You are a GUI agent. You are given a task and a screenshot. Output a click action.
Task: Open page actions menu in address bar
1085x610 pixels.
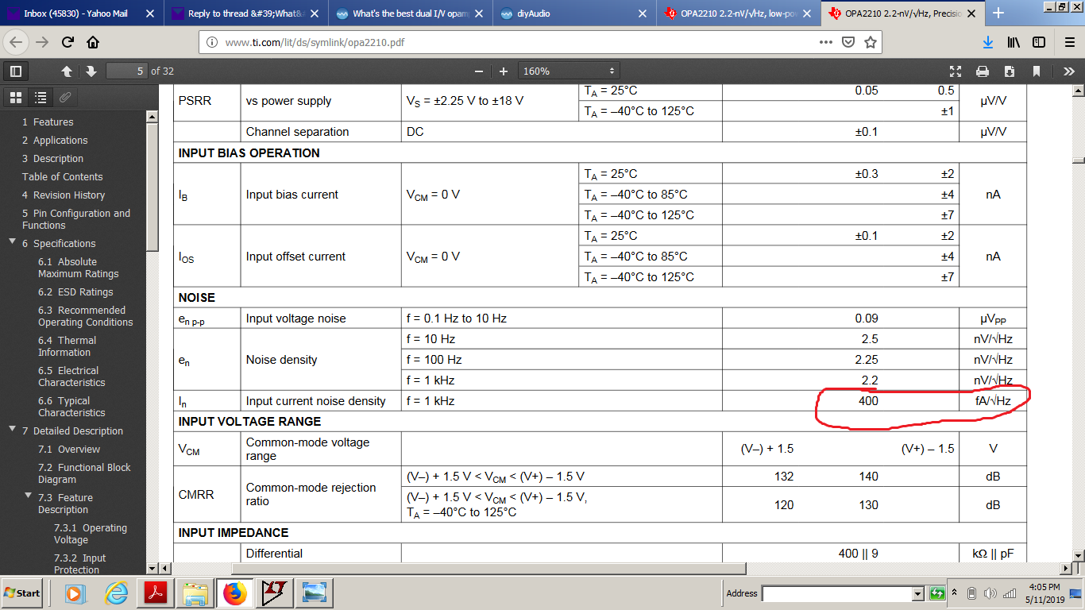[826, 42]
